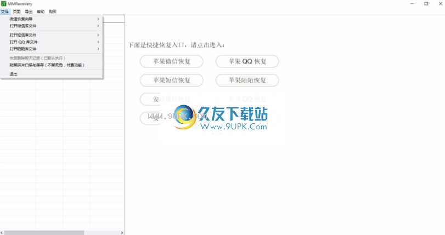Click the 苹果短信恢复 button

click(x=171, y=80)
